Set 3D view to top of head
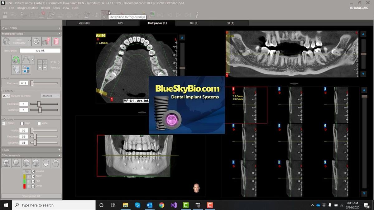 click(x=46, y=163)
